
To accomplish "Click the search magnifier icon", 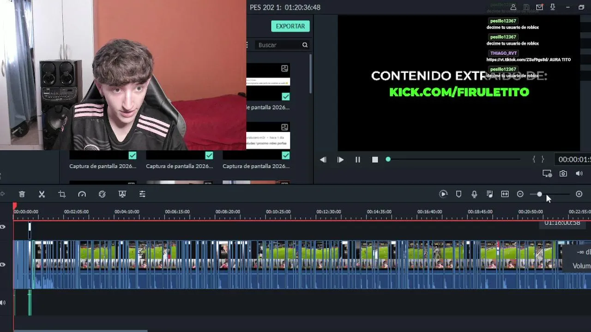I will tap(305, 45).
